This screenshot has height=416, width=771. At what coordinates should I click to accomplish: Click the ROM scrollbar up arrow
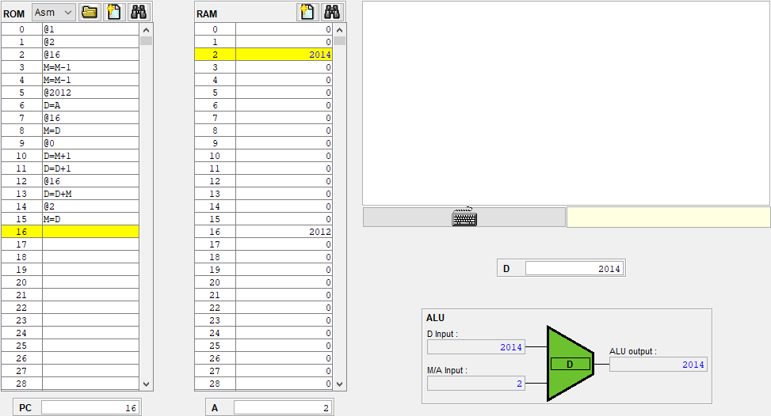point(147,29)
